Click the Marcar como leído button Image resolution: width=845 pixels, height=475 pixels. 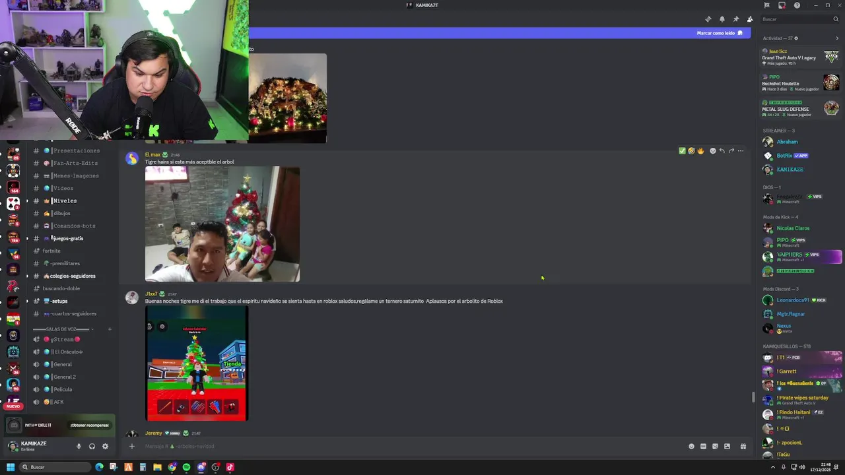[x=720, y=33]
